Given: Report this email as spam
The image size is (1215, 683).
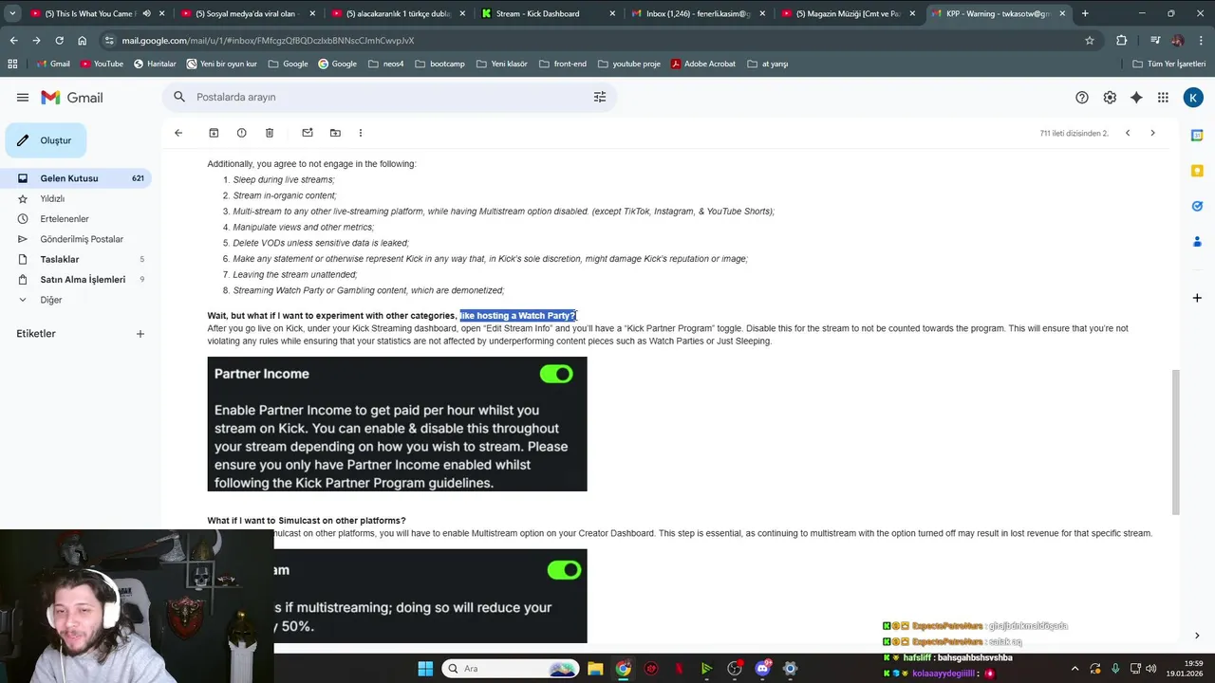Looking at the screenshot, I should pyautogui.click(x=241, y=133).
